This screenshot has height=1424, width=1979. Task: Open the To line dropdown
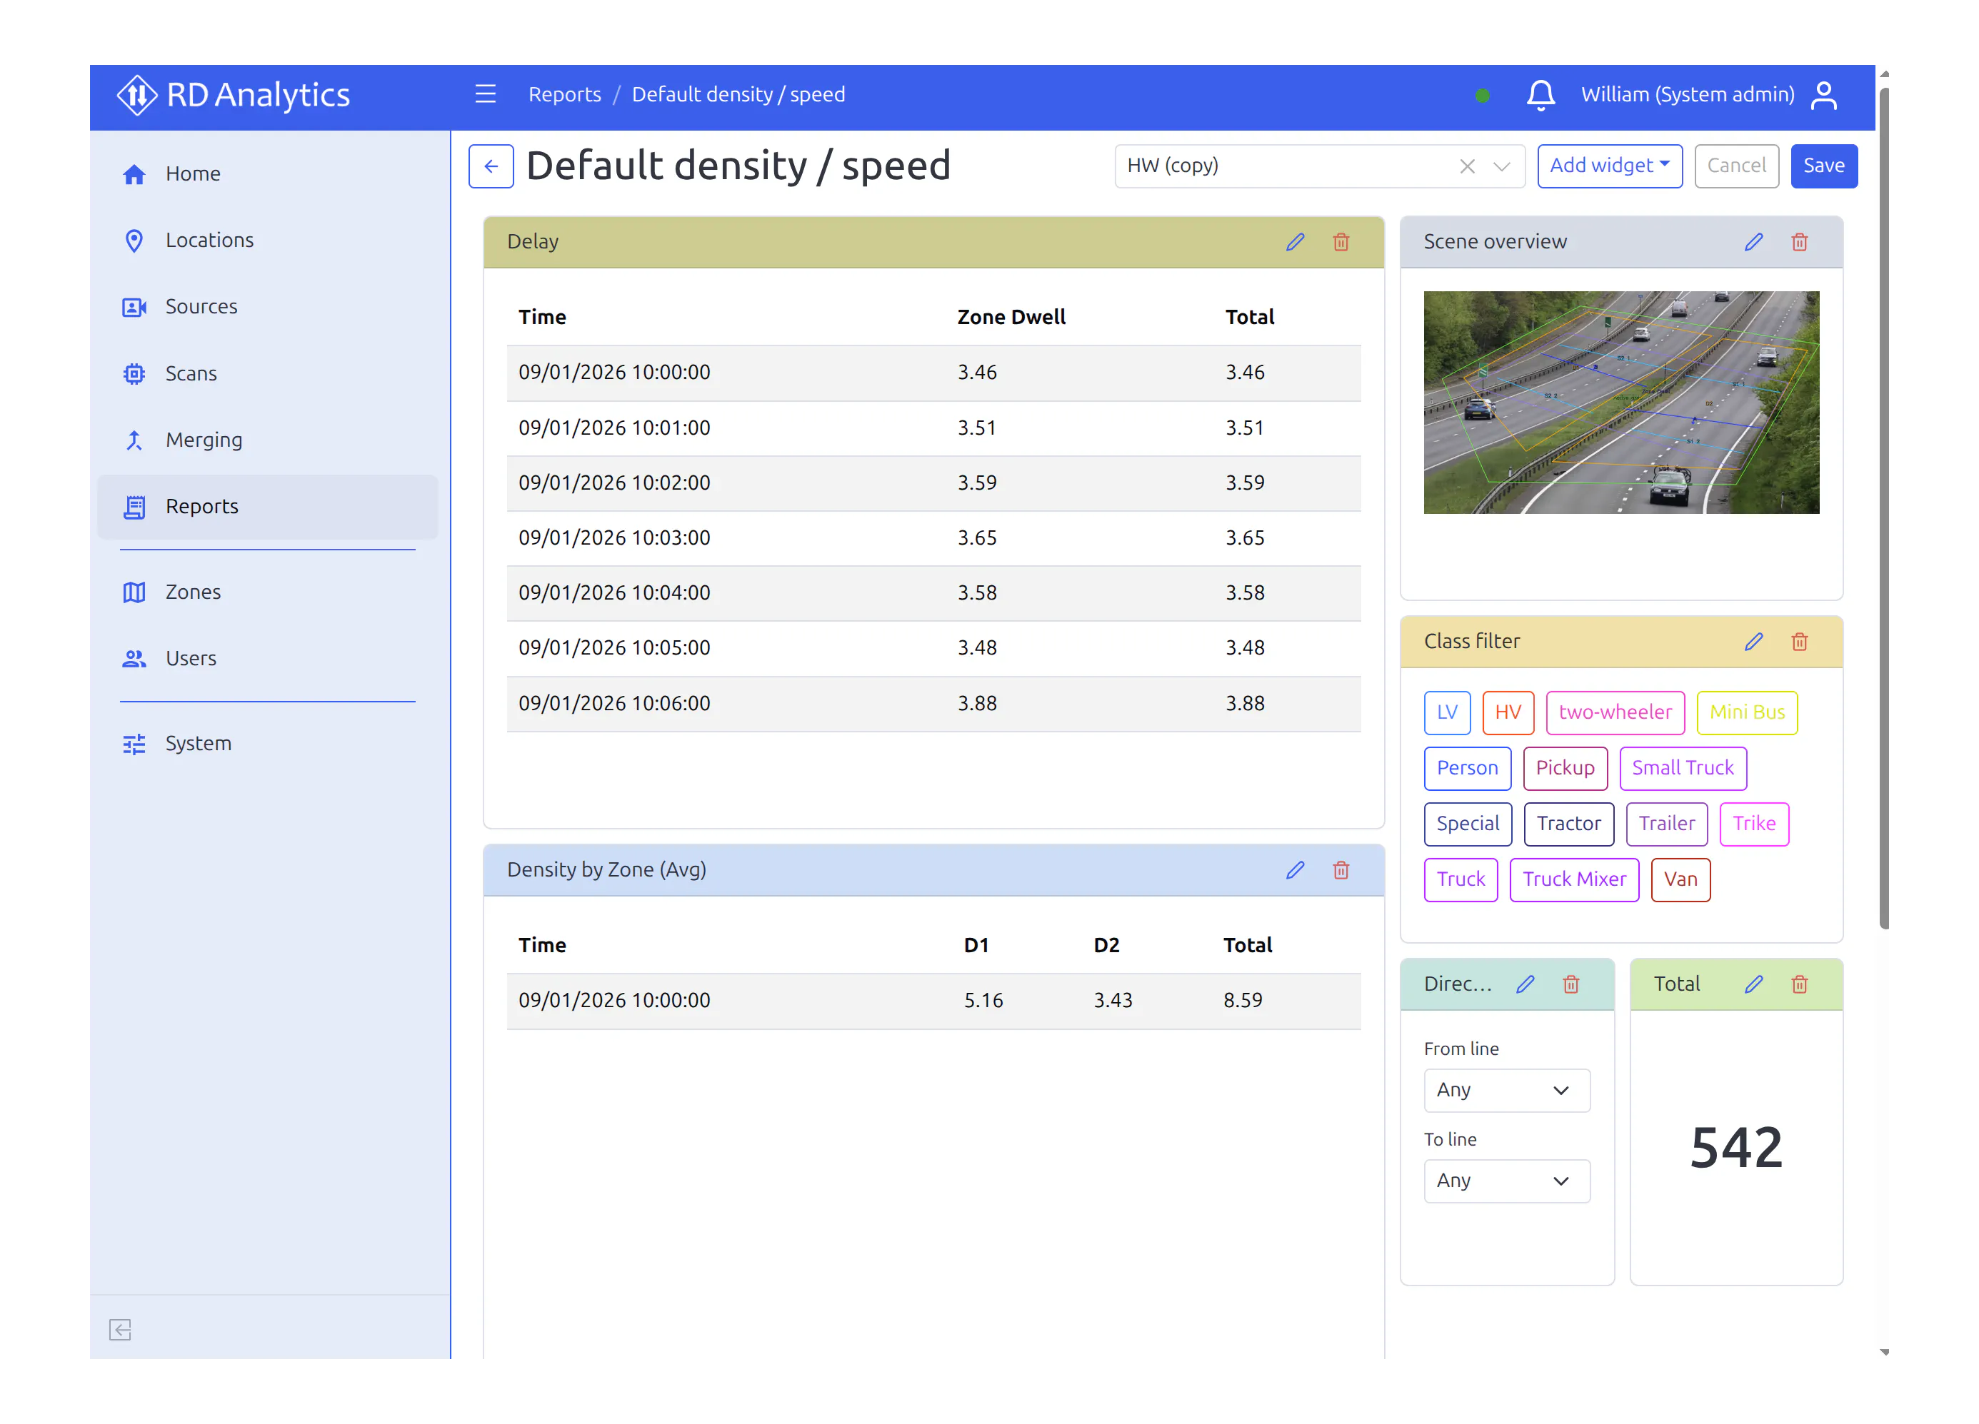click(x=1507, y=1181)
